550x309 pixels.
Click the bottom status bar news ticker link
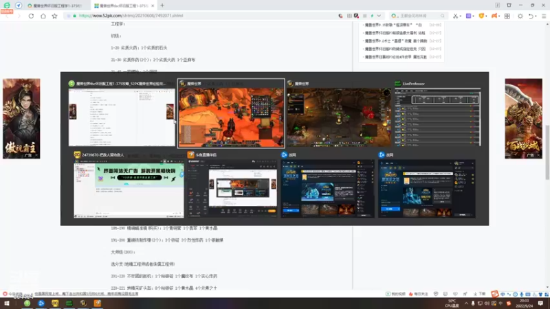87,294
